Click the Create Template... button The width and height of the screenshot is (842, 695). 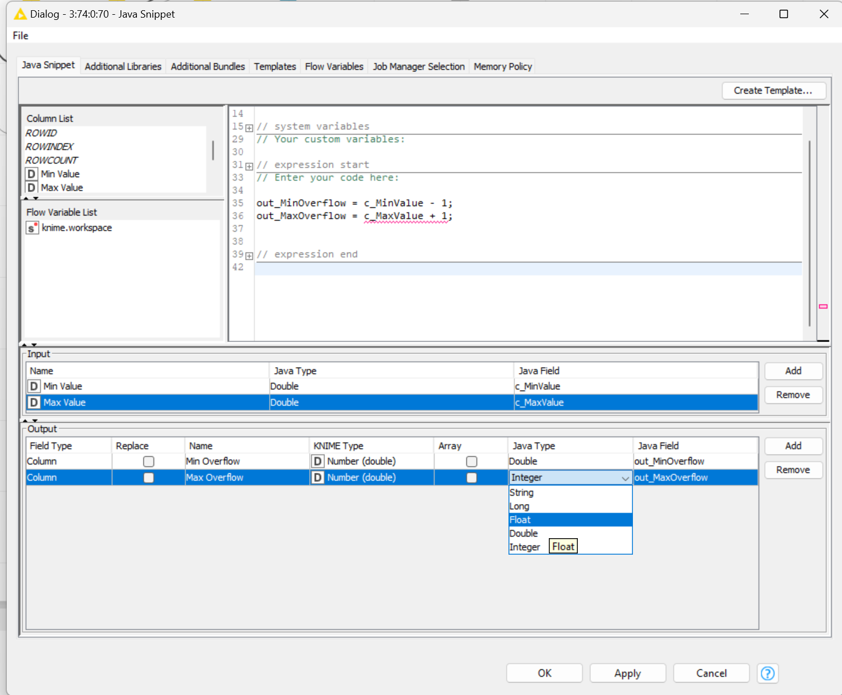coord(773,90)
